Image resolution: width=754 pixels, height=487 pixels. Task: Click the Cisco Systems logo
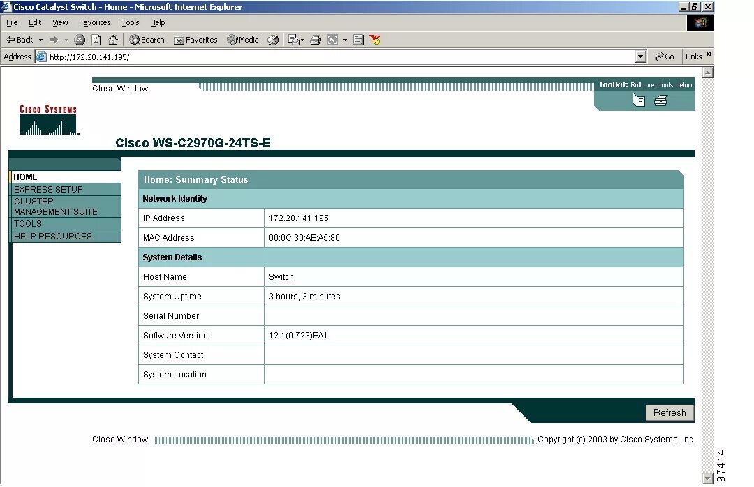coord(49,120)
